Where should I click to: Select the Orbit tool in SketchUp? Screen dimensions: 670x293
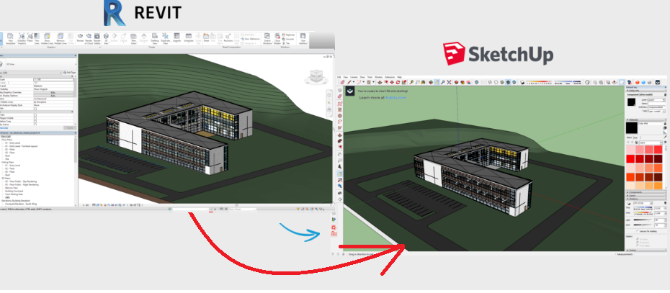pyautogui.click(x=431, y=82)
